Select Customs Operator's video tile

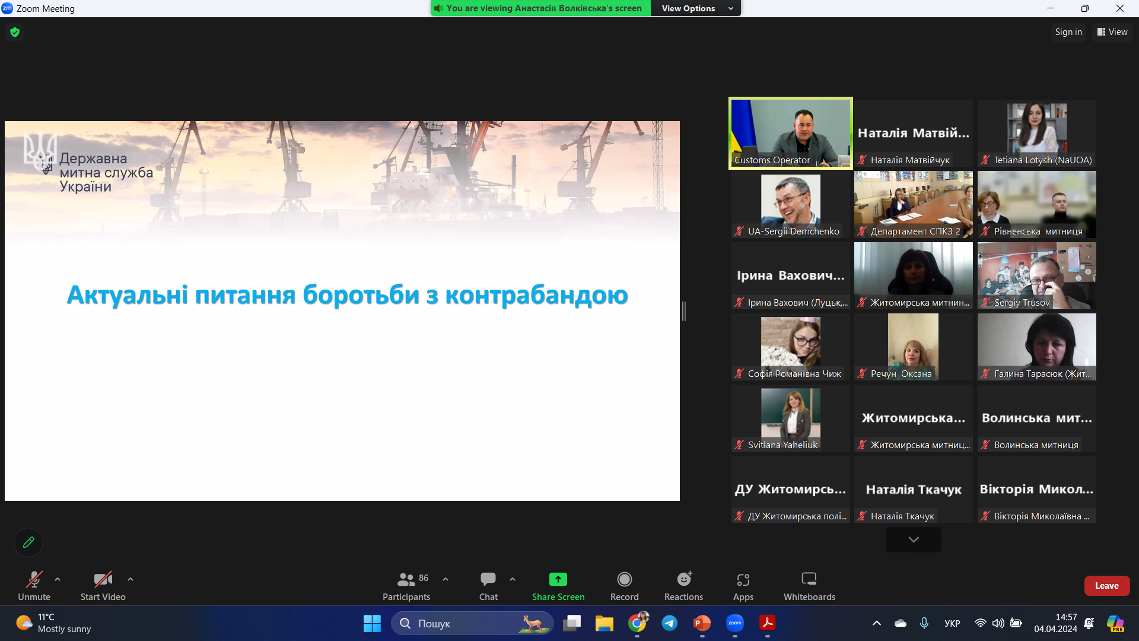[790, 132]
